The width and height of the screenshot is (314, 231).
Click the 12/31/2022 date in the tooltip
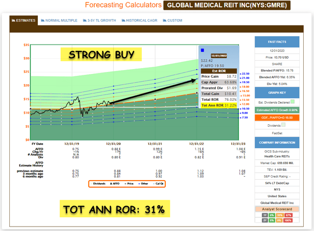(219, 56)
